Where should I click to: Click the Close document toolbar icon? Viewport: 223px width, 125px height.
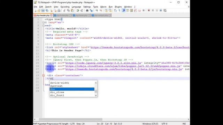pos(51,10)
